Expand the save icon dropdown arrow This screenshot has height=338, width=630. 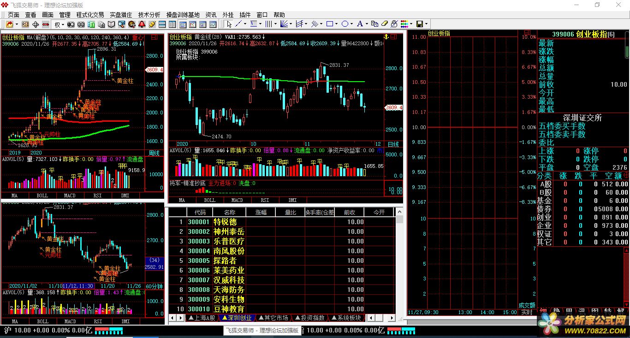tap(426, 24)
